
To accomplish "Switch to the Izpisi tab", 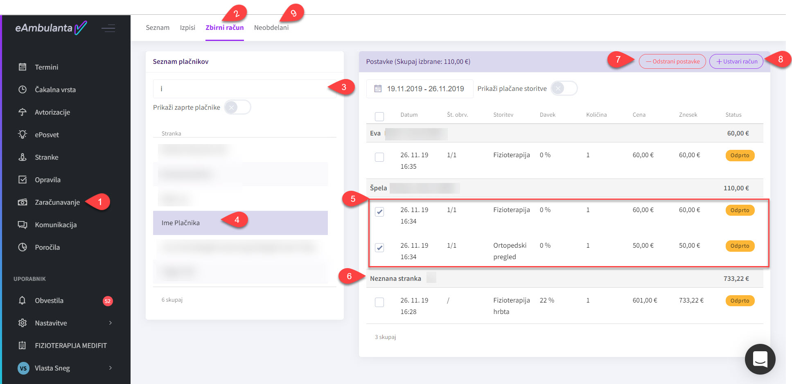I will [187, 27].
